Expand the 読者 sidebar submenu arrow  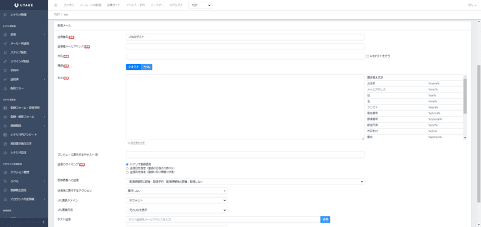(44, 35)
